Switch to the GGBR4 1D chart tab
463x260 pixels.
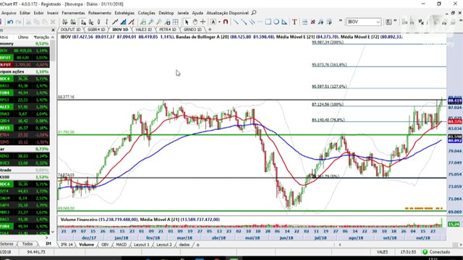click(x=96, y=30)
